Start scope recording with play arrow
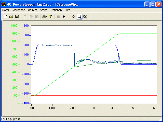 pos(64,17)
